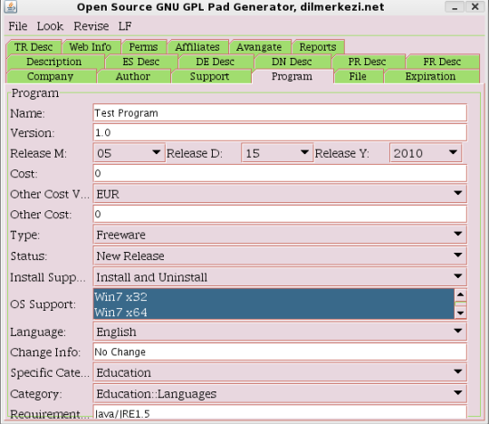The image size is (489, 424).
Task: Select the Program tab
Action: tap(292, 76)
